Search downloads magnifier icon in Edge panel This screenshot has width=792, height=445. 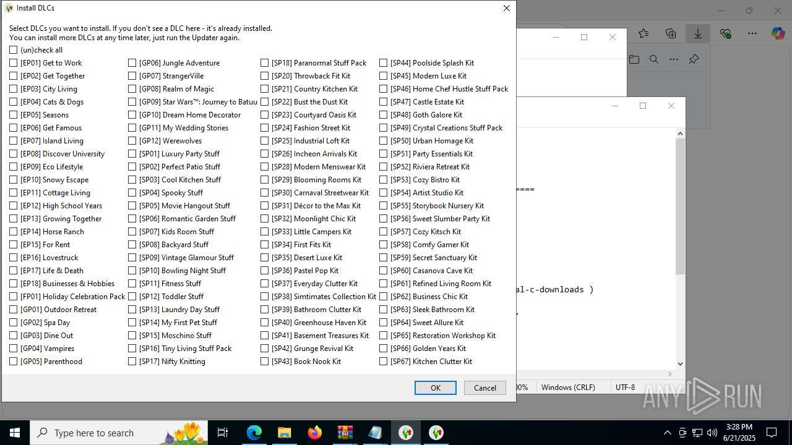pyautogui.click(x=654, y=59)
